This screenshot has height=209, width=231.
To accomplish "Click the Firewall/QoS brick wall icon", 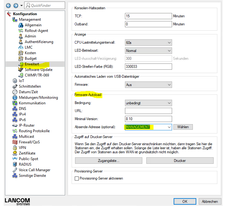I will pos(15,142).
